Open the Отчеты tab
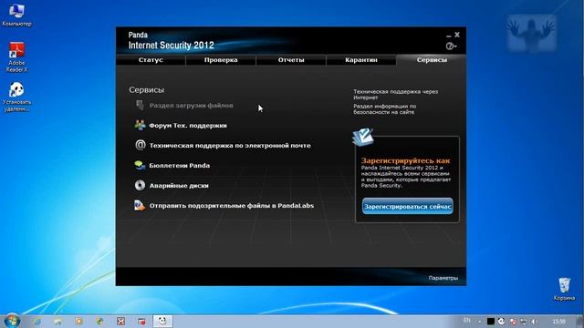The height and width of the screenshot is (328, 584). click(x=291, y=60)
